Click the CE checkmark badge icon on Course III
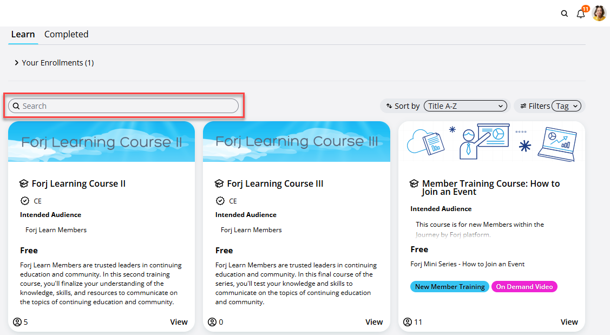 pos(220,201)
